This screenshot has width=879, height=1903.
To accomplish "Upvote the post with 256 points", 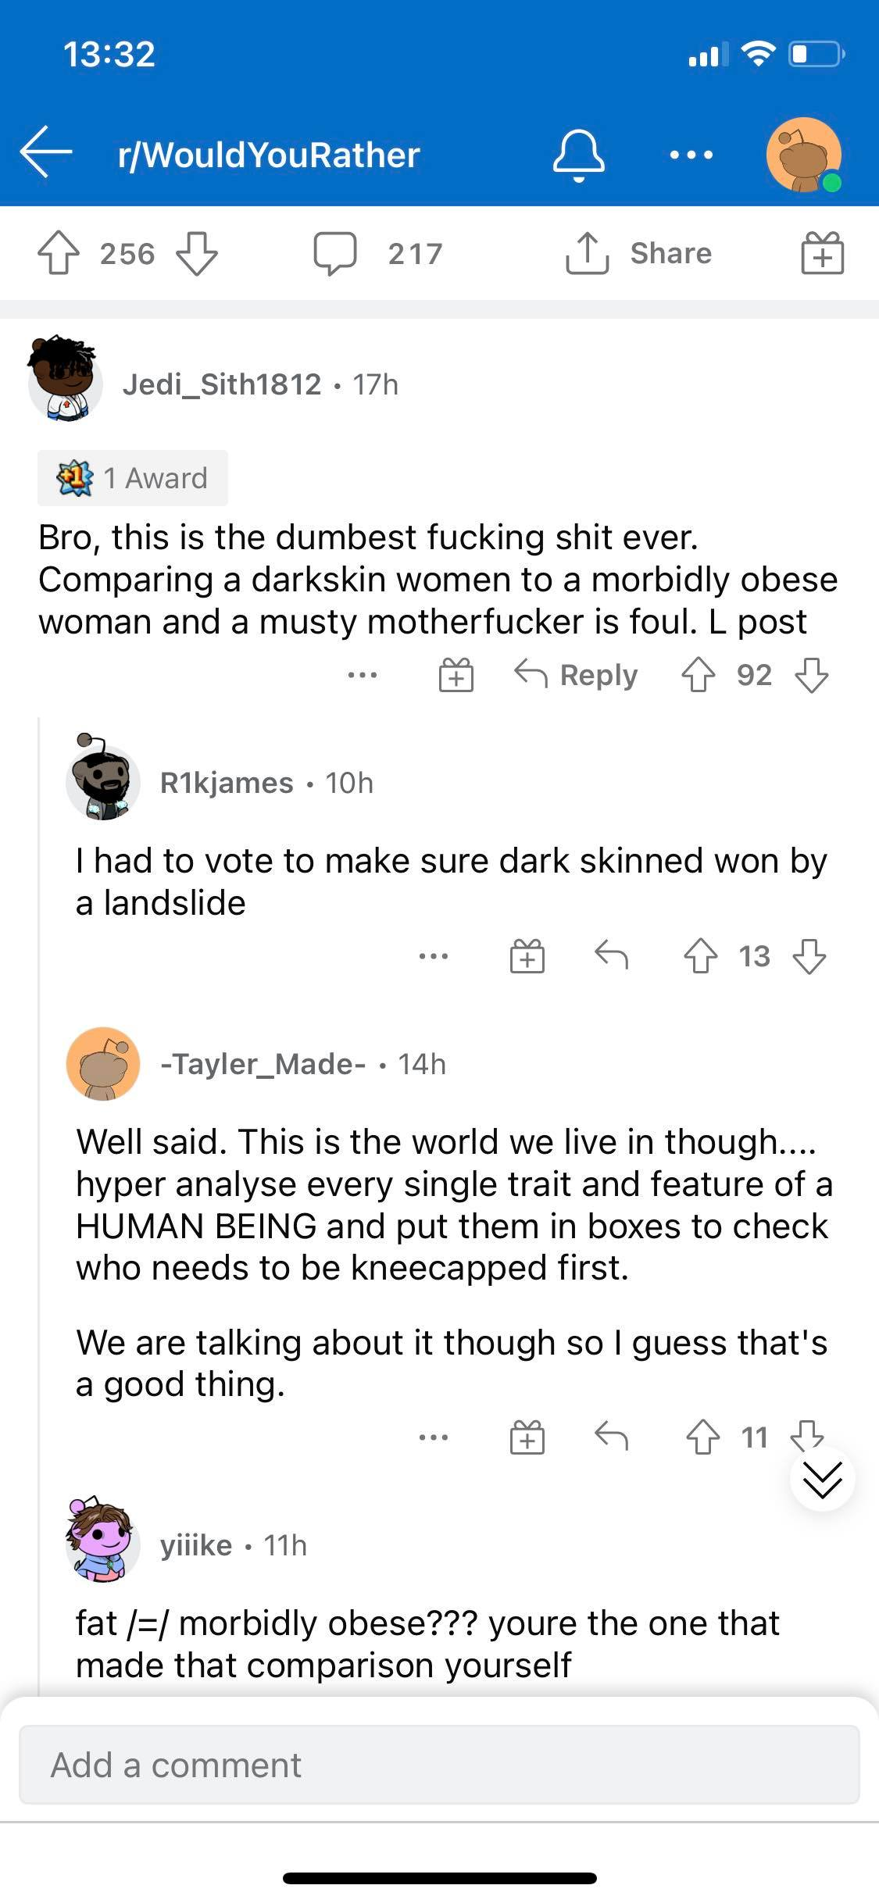I will pyautogui.click(x=59, y=253).
